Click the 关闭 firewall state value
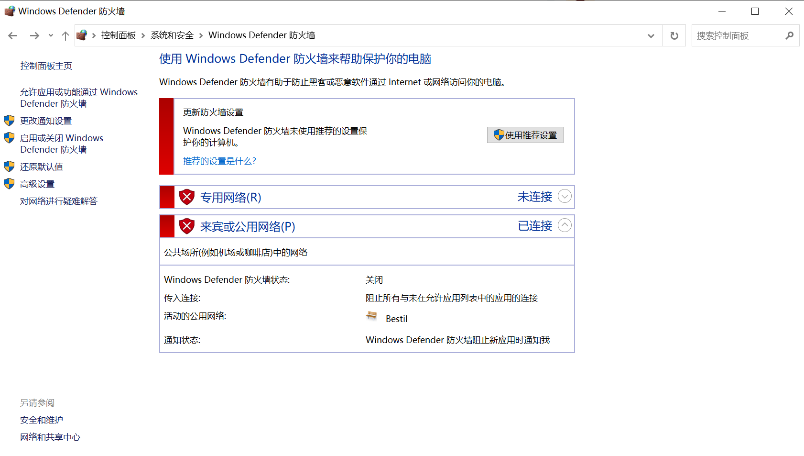The width and height of the screenshot is (804, 456). [x=374, y=280]
